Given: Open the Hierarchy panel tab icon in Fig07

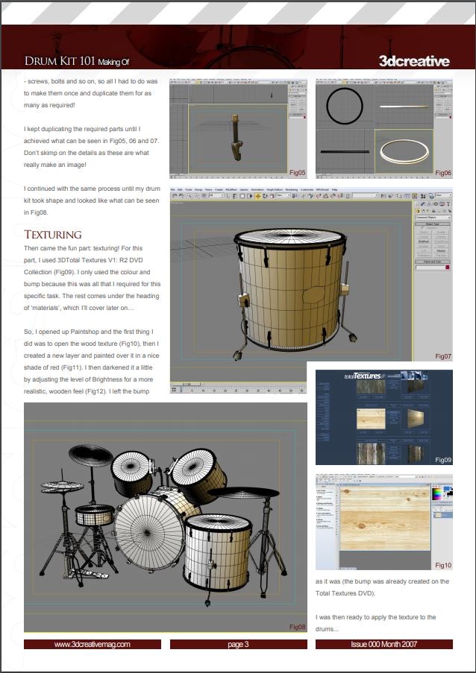Looking at the screenshot, I should [429, 204].
